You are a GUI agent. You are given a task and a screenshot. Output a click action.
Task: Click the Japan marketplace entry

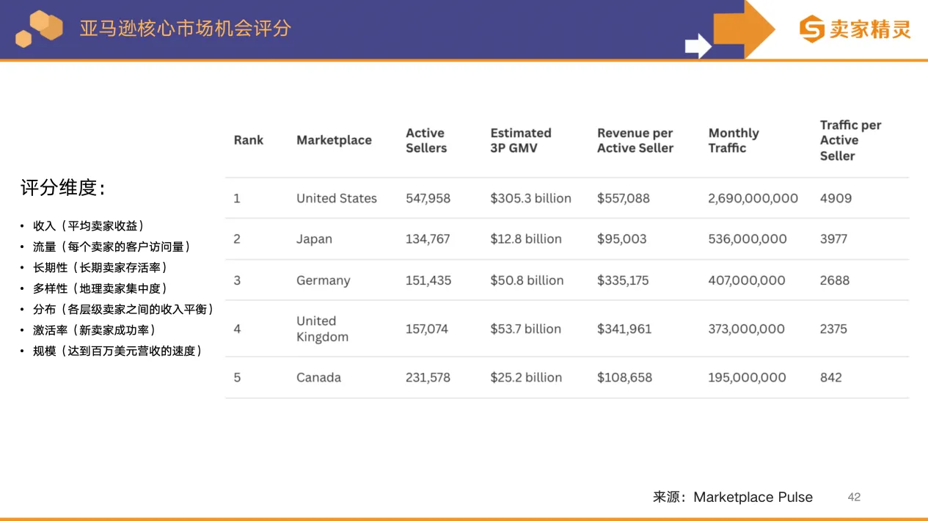(x=315, y=238)
